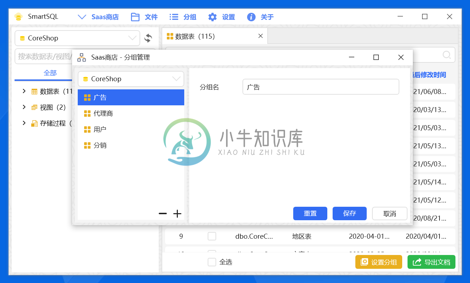Screen dimensions: 470x283
Task: Click the search magnifier icon in table list
Action: 447,55
